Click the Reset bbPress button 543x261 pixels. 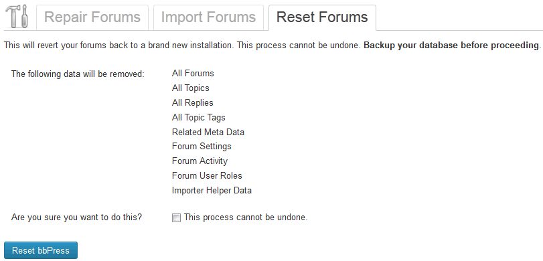tap(41, 250)
